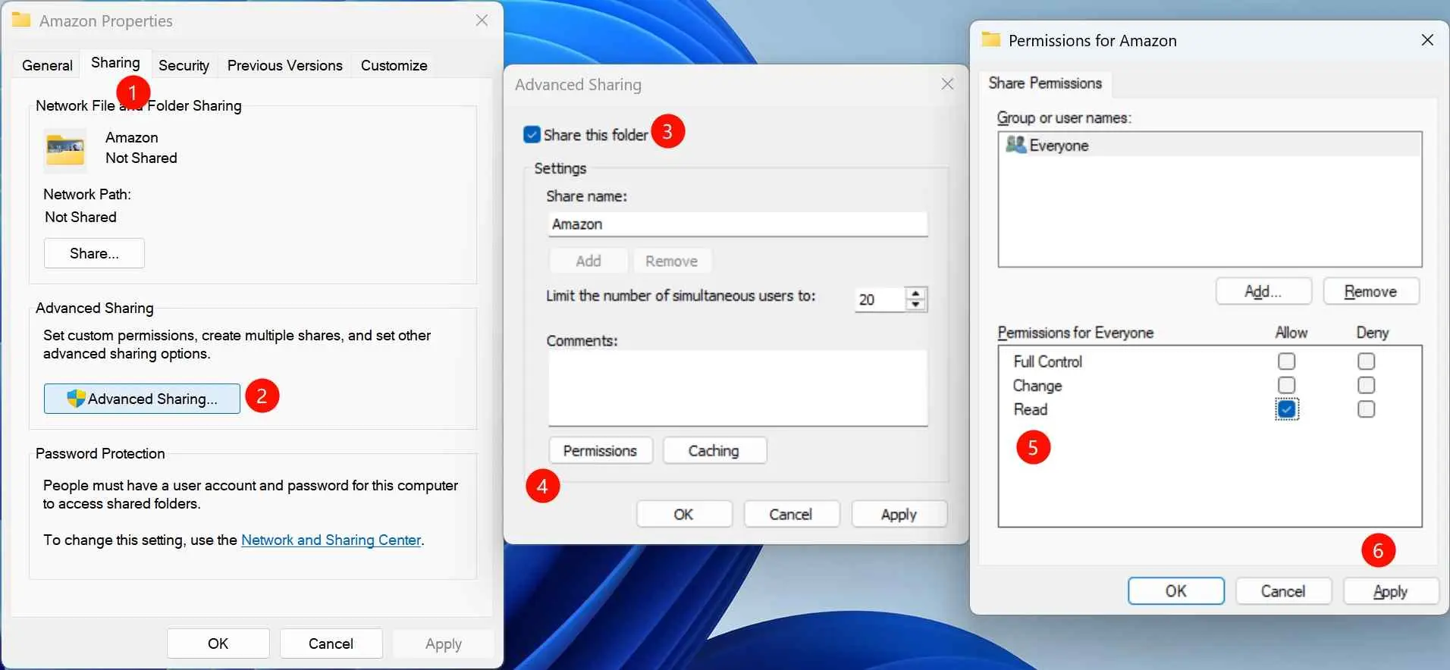Open the Caching button
The image size is (1450, 670).
pos(714,451)
